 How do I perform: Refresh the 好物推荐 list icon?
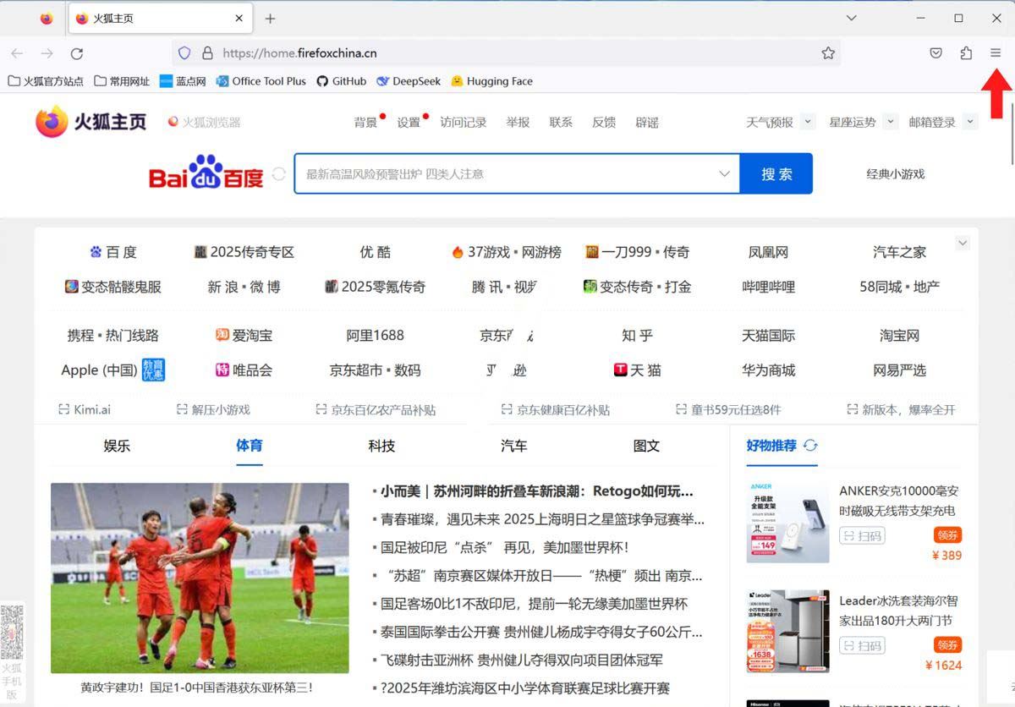[x=810, y=445]
